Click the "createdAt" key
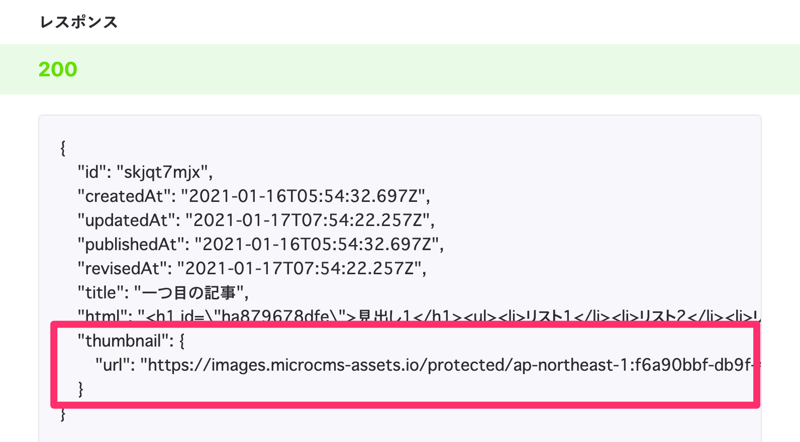 coord(124,196)
